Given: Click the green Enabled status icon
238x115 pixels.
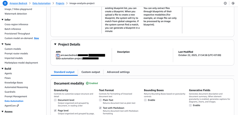Looking at the screenshot, I should (87, 83).
